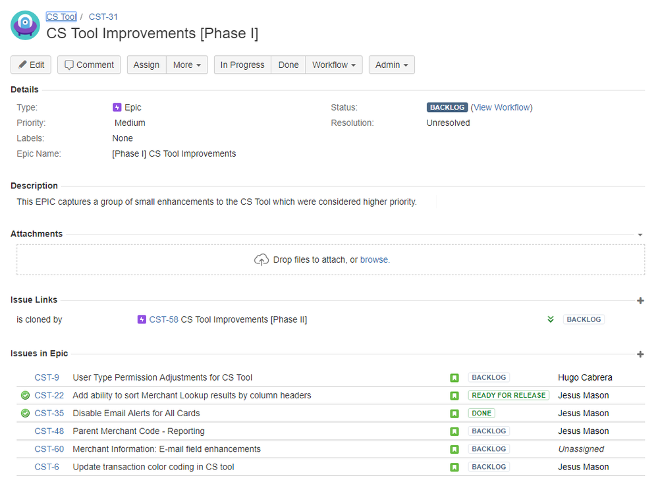Click the description text about EPIC enhancements
This screenshot has width=658, height=484.
click(217, 202)
